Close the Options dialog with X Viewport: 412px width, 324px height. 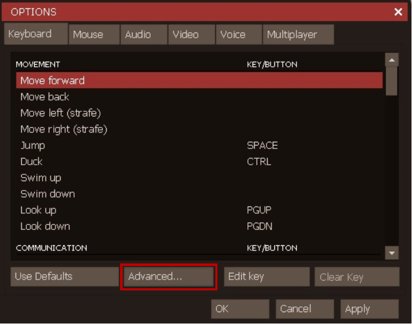(x=398, y=12)
